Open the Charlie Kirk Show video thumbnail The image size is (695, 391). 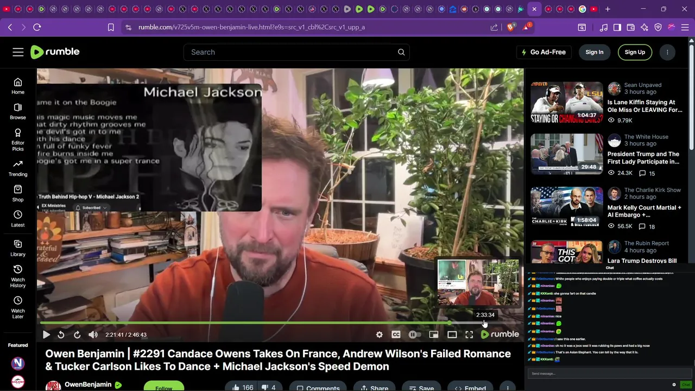[x=567, y=207]
